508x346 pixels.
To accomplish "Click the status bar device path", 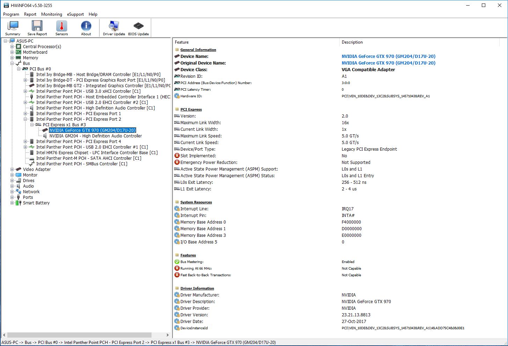I will pos(139,342).
